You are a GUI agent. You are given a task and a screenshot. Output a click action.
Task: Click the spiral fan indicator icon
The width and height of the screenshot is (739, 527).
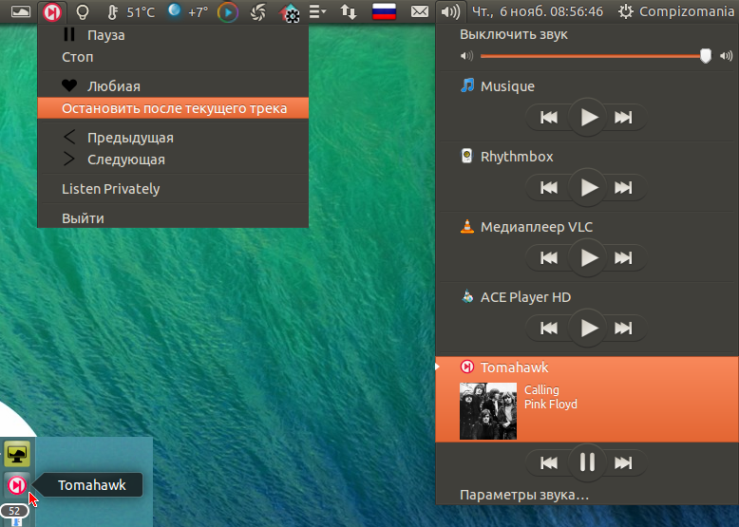click(x=258, y=12)
